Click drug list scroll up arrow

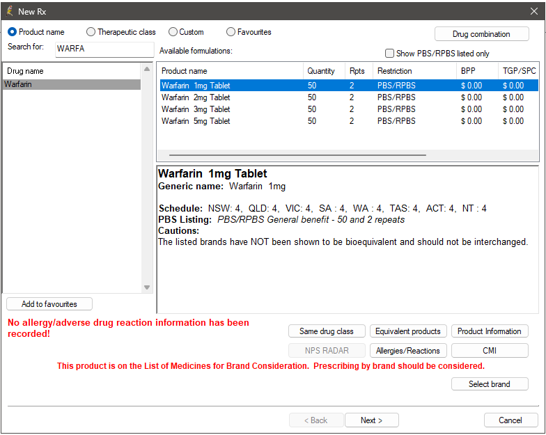147,69
